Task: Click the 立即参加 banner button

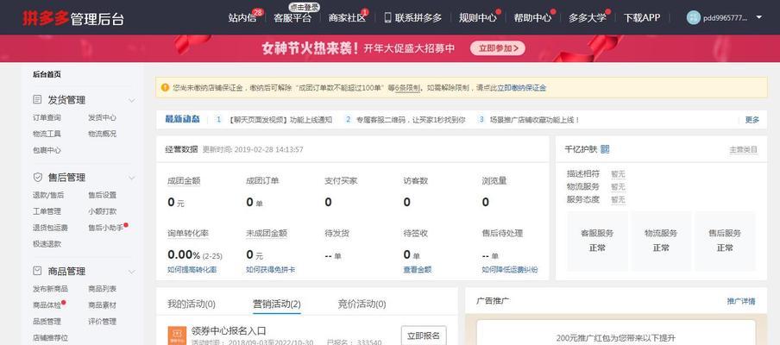Action: click(x=498, y=48)
